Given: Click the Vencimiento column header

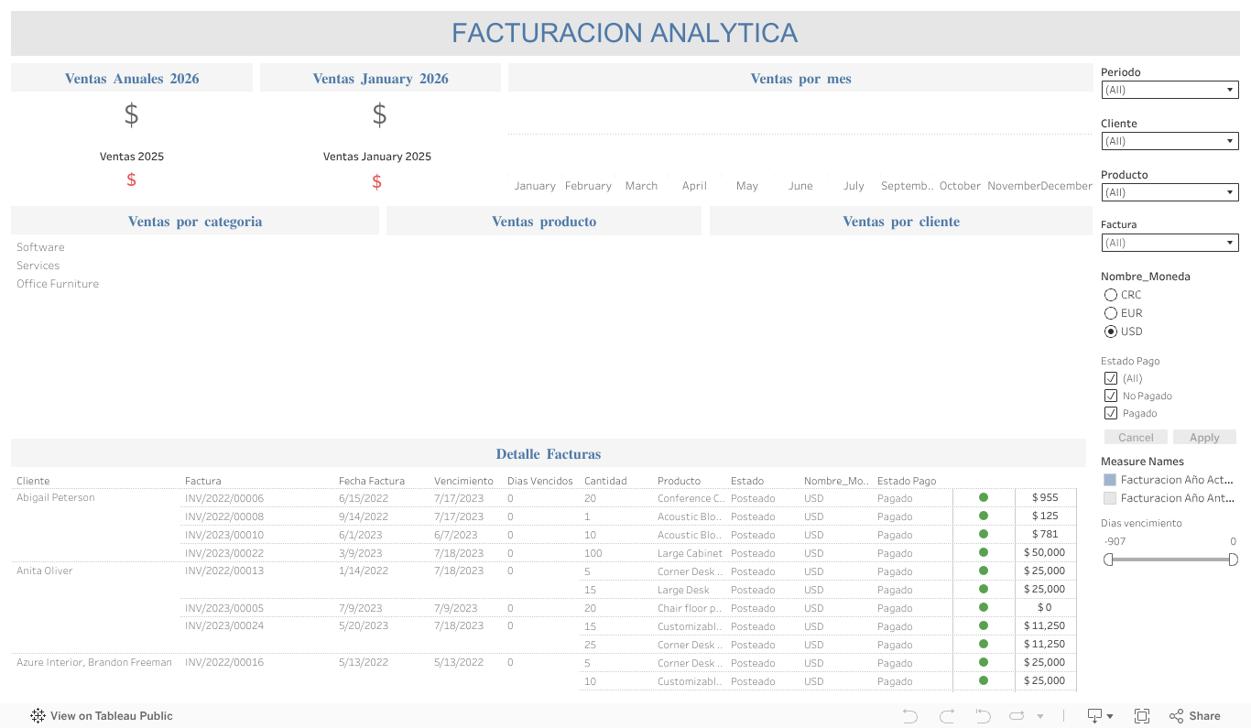Looking at the screenshot, I should click(463, 481).
